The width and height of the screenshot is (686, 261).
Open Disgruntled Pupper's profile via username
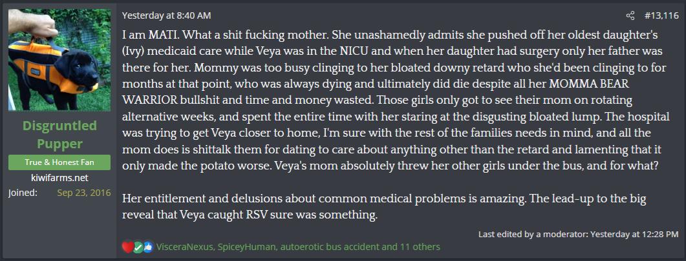click(x=59, y=135)
